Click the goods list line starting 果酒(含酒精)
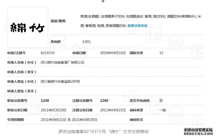216x138 pixels. [x=141, y=16]
